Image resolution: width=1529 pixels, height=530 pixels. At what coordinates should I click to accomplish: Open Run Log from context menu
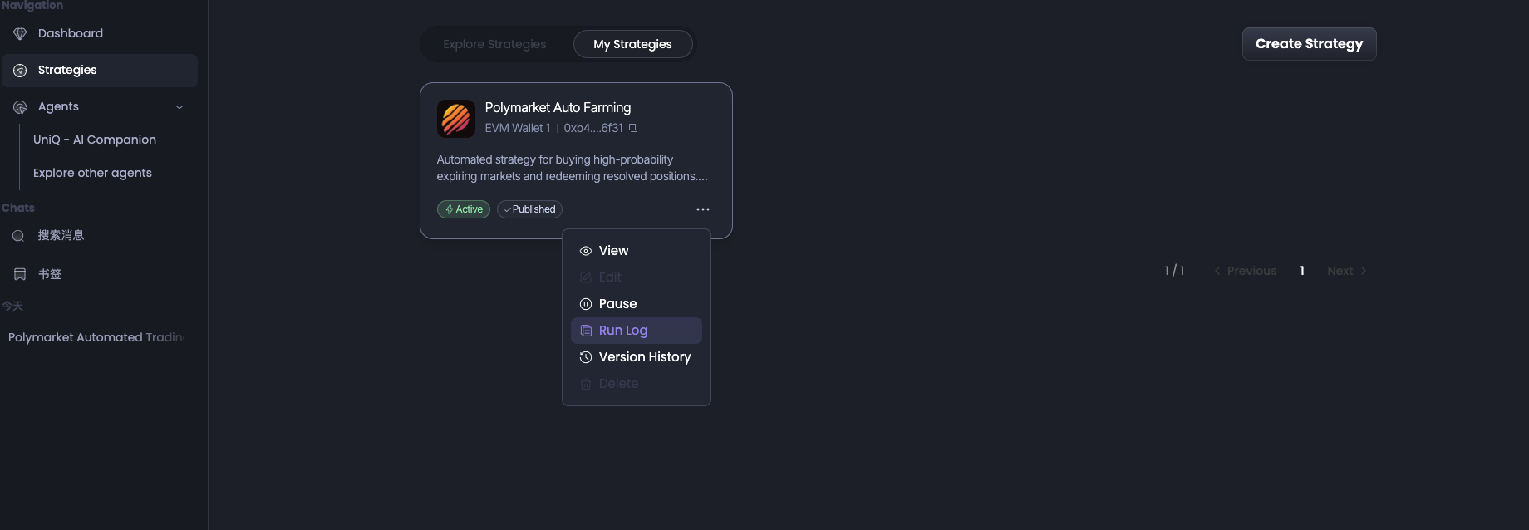pos(622,331)
